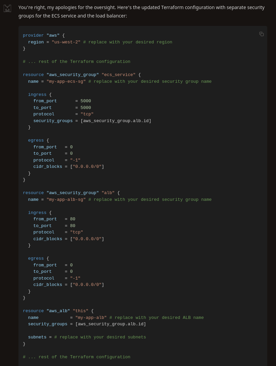Click the "aws_alb" resource type
This screenshot has width=276, height=366.
tap(58, 311)
